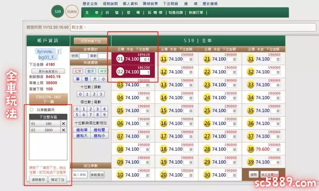Click the 清除 button beside 加入注單
Image resolution: width=319 pixels, height=191 pixels.
[x=254, y=174]
